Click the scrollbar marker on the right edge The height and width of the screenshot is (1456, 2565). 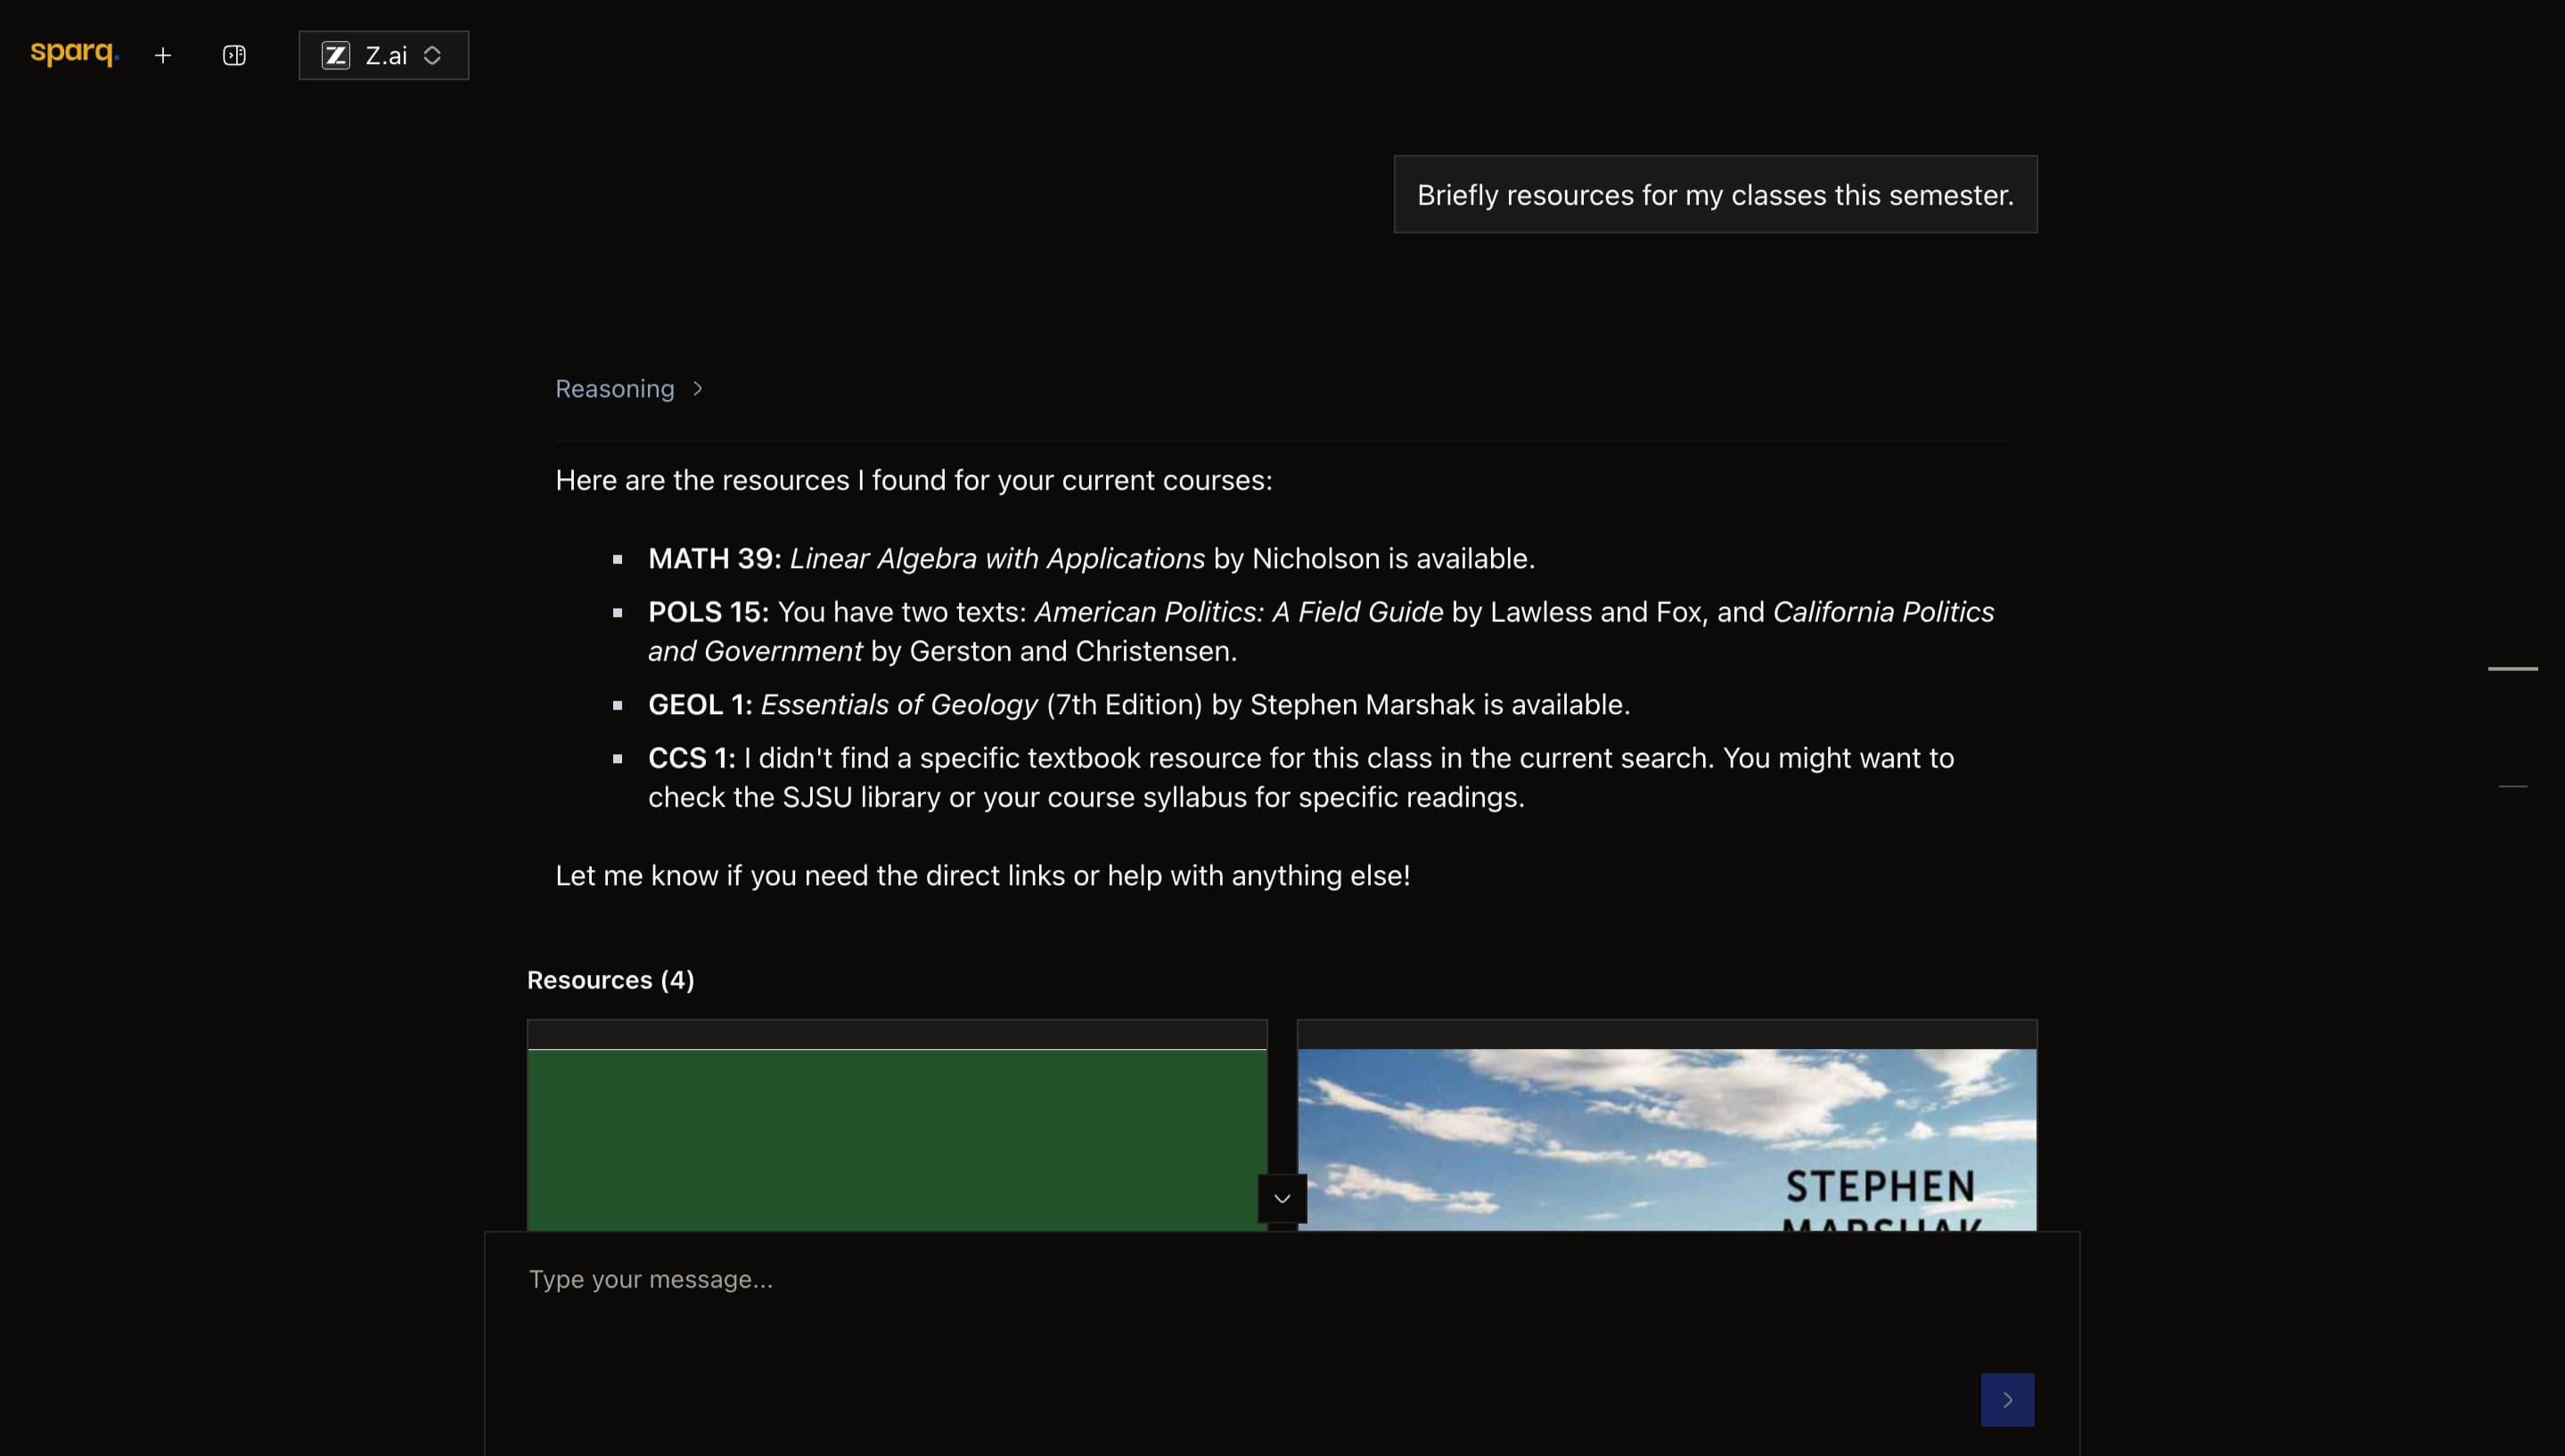click(2514, 668)
